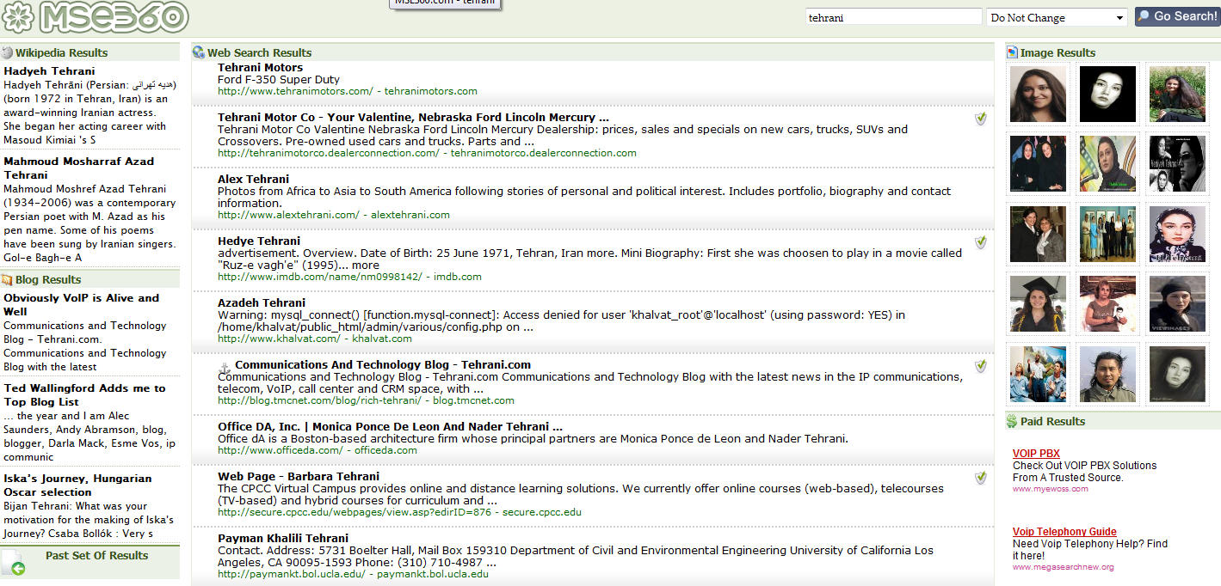Open the 'Do Not Change' dropdown
Screen dimensions: 1221x586
coord(1056,17)
